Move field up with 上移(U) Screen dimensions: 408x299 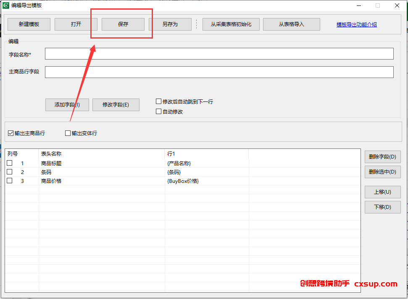pyautogui.click(x=382, y=192)
